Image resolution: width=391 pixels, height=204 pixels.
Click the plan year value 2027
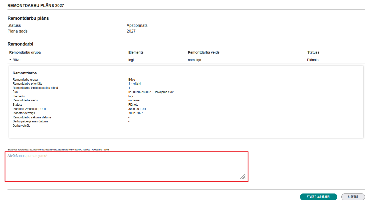coord(131,31)
